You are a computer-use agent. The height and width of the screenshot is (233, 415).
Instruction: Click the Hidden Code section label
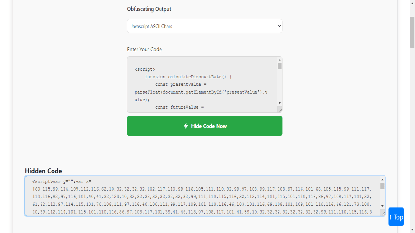(43, 171)
